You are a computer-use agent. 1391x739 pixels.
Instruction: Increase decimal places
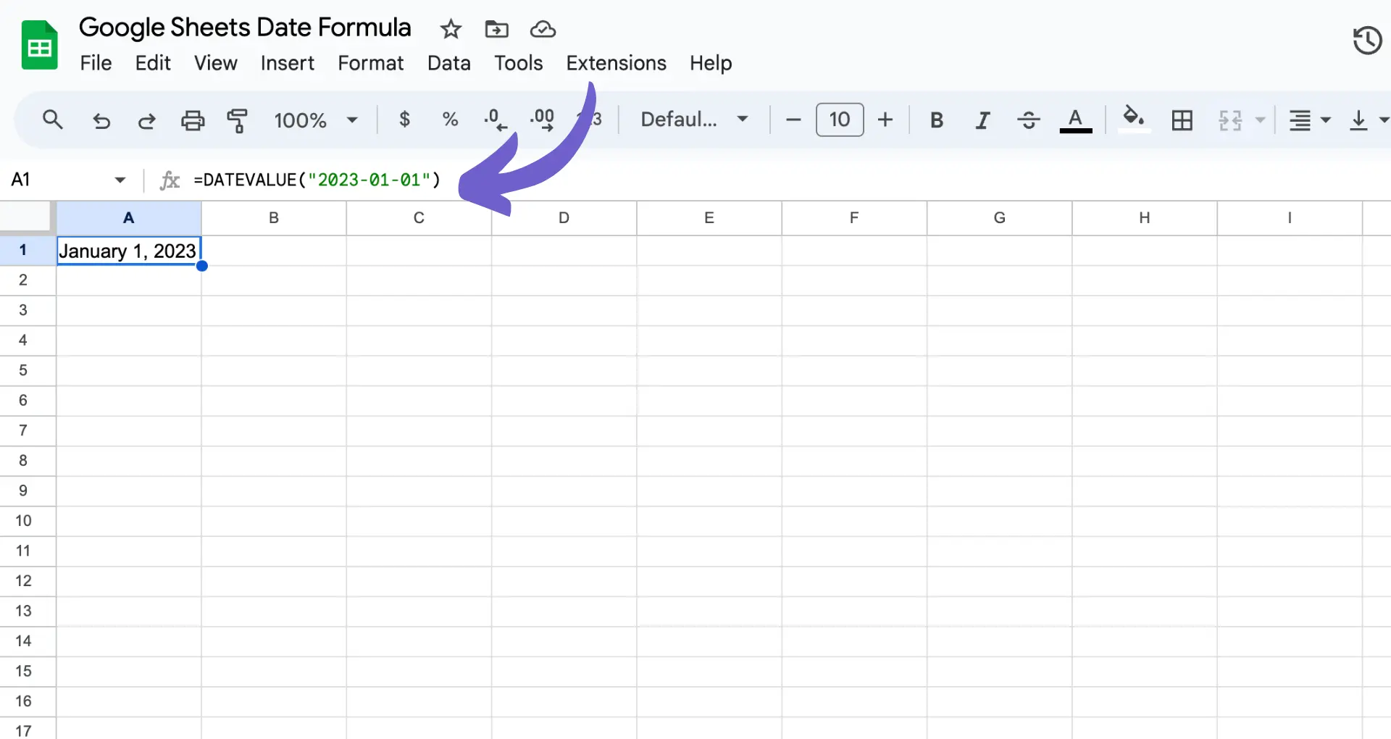(x=542, y=120)
